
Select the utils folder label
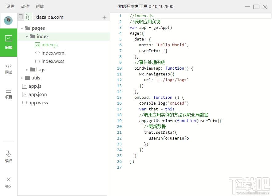click(36, 78)
